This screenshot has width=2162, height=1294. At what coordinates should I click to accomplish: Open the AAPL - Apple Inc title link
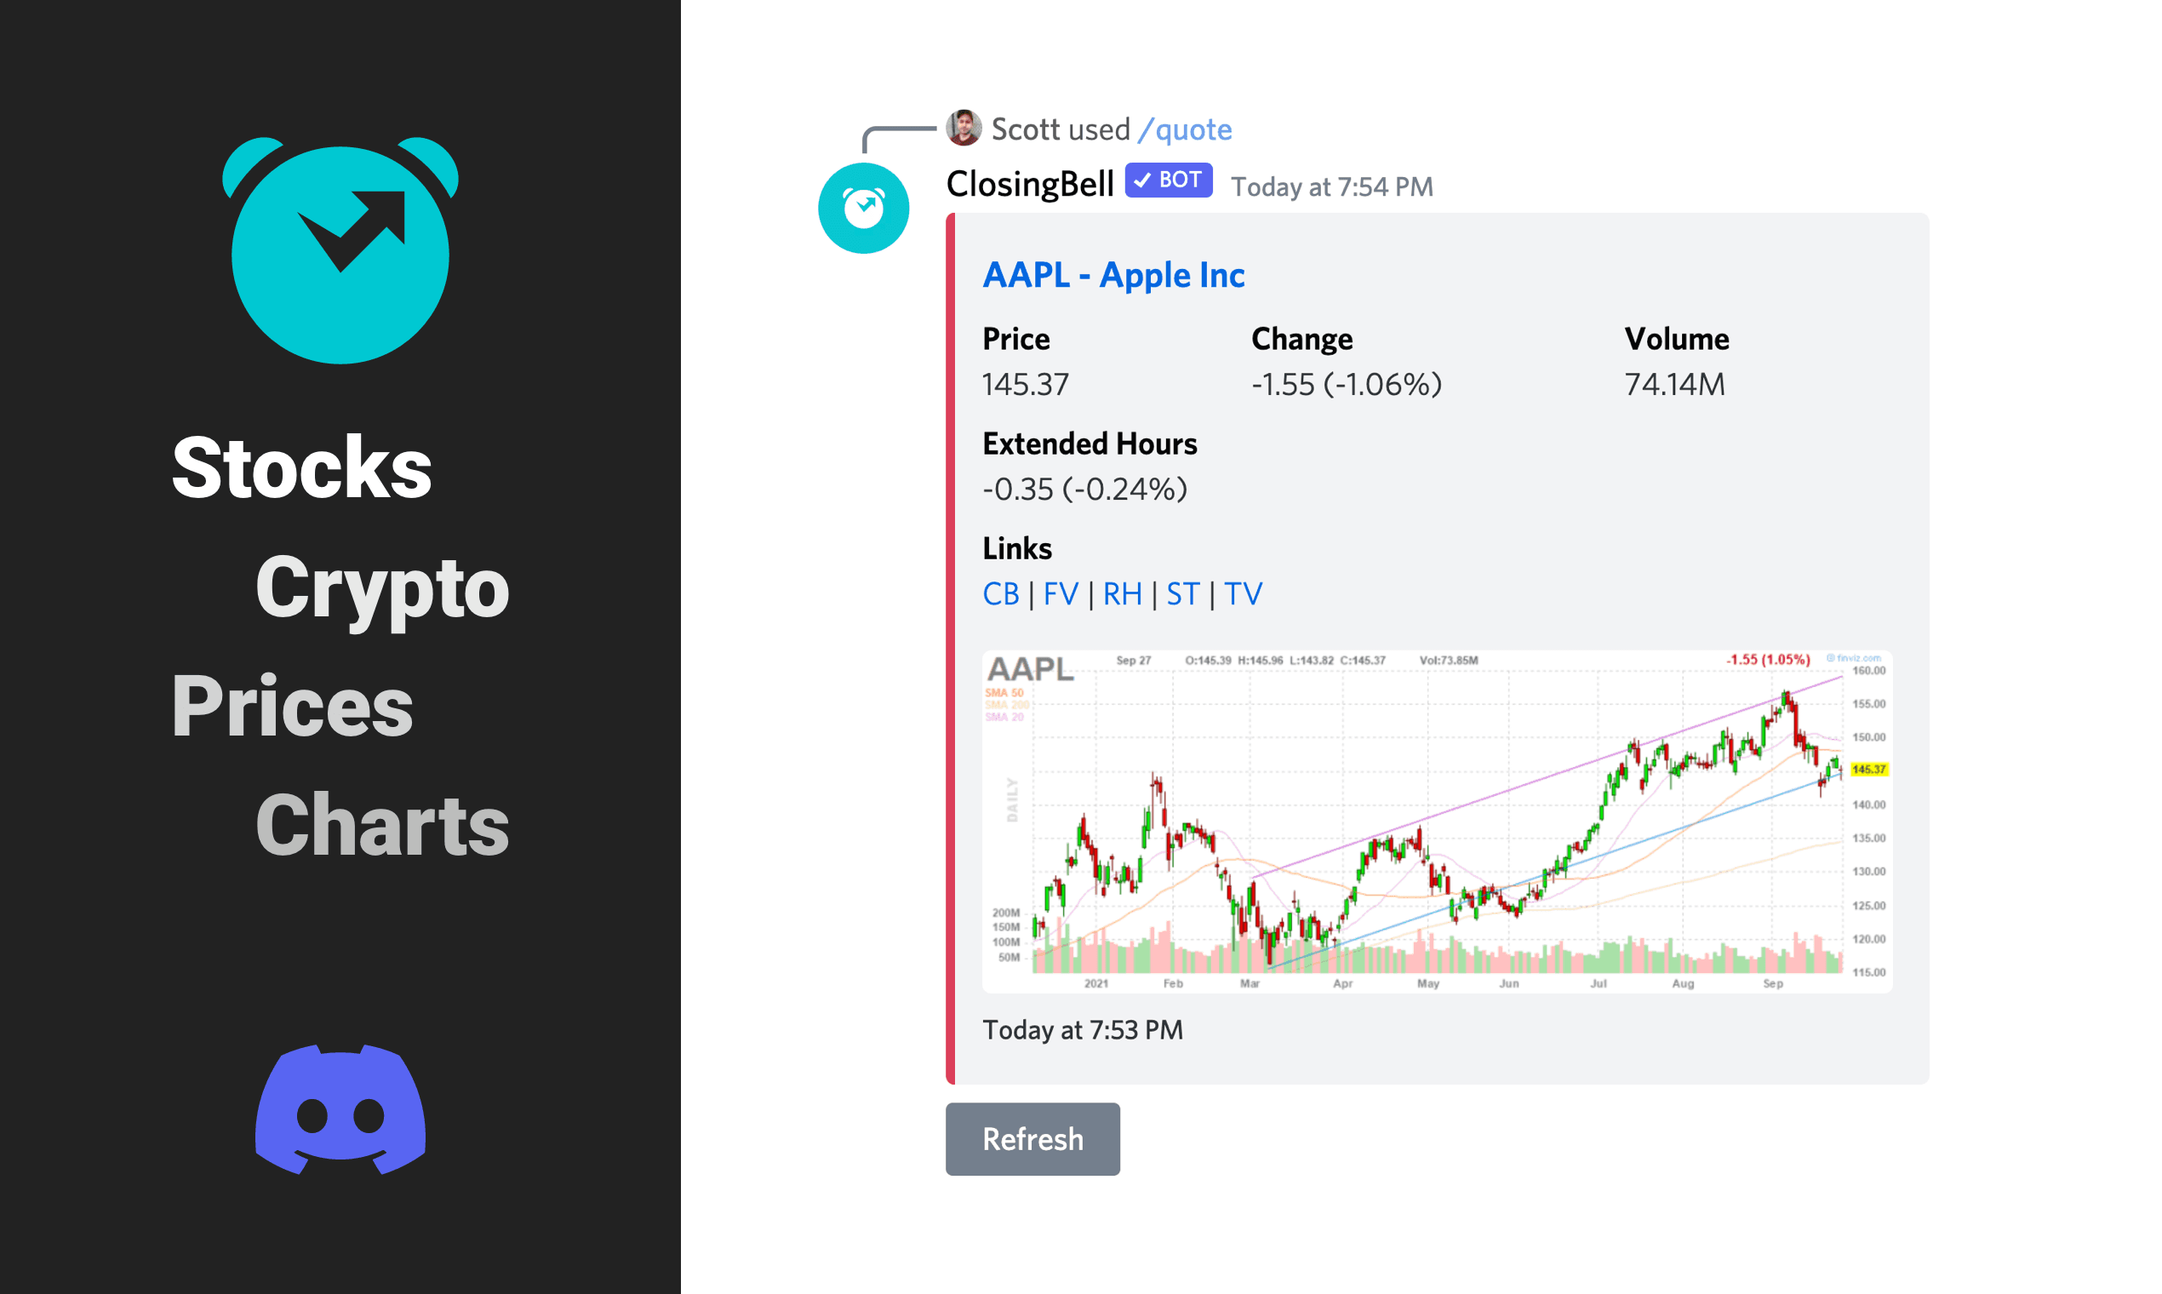click(x=1113, y=276)
